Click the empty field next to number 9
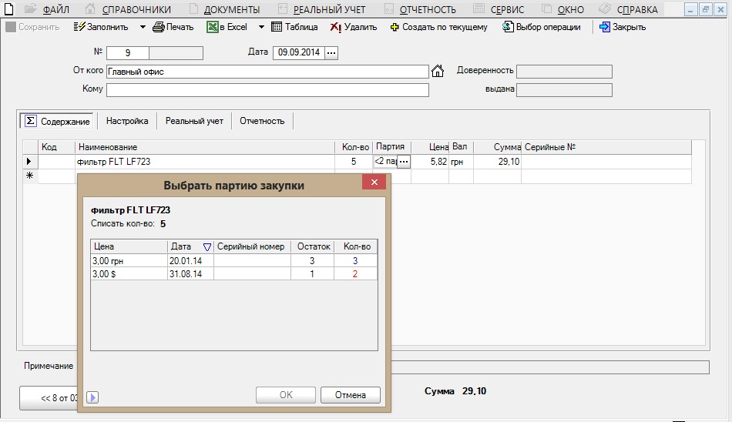 pos(176,52)
